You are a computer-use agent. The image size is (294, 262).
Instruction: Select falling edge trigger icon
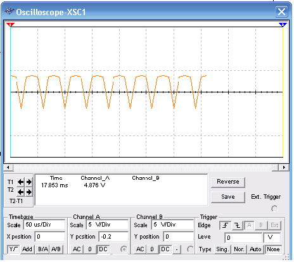click(x=238, y=225)
